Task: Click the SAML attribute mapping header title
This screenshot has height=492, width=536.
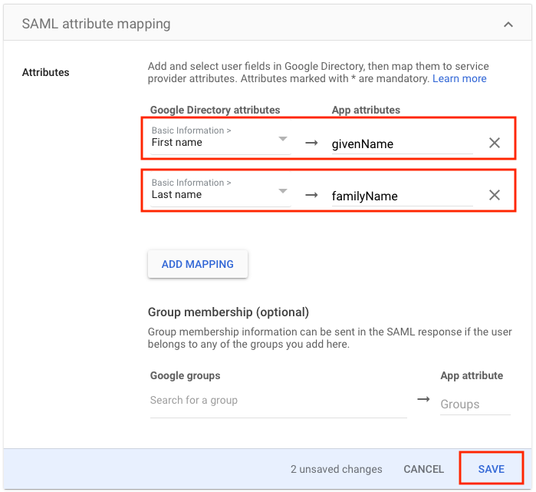Action: pyautogui.click(x=96, y=24)
